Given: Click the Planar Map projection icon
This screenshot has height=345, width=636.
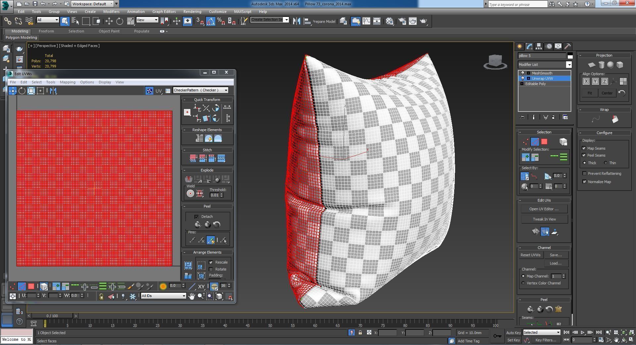Looking at the screenshot, I should click(592, 65).
